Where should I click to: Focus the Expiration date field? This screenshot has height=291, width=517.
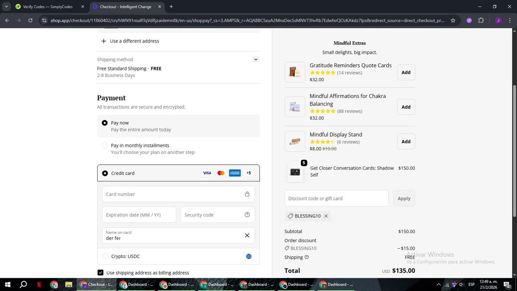pyautogui.click(x=139, y=215)
